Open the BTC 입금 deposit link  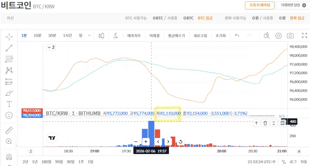pyautogui.click(x=205, y=18)
